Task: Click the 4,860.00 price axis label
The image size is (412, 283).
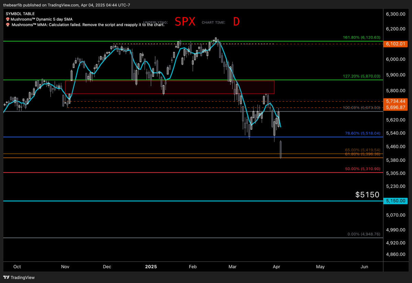Action: [x=396, y=254]
